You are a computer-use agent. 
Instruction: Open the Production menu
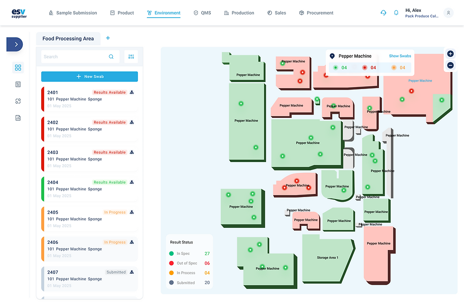239,13
